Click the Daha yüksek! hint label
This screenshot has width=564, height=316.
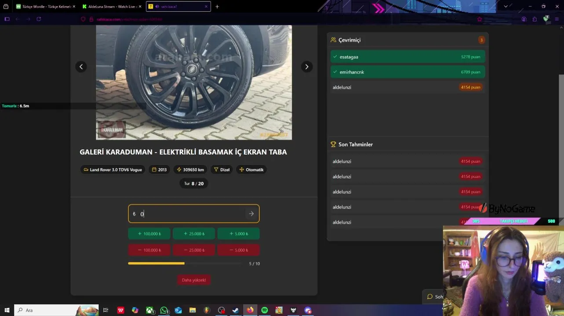pos(194,280)
